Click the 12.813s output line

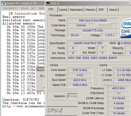[21, 90]
